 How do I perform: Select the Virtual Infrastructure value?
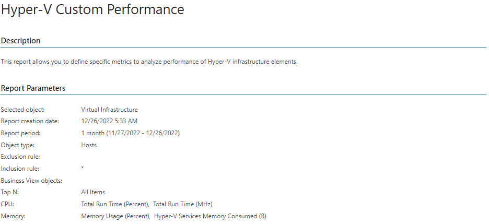[110, 110]
